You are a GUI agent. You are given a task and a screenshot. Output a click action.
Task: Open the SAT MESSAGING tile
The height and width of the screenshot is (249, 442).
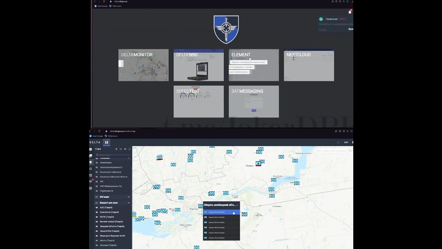pyautogui.click(x=254, y=102)
